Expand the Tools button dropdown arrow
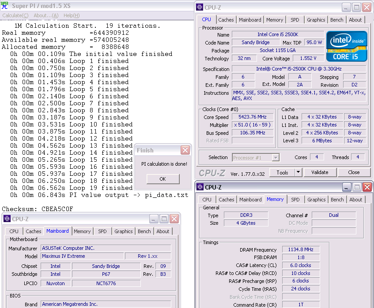This screenshot has height=308, width=374. click(298, 172)
